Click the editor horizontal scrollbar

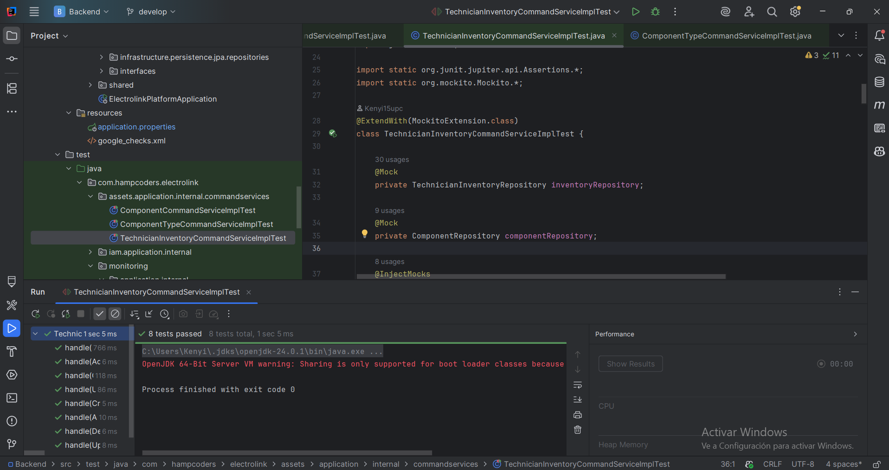[541, 277]
